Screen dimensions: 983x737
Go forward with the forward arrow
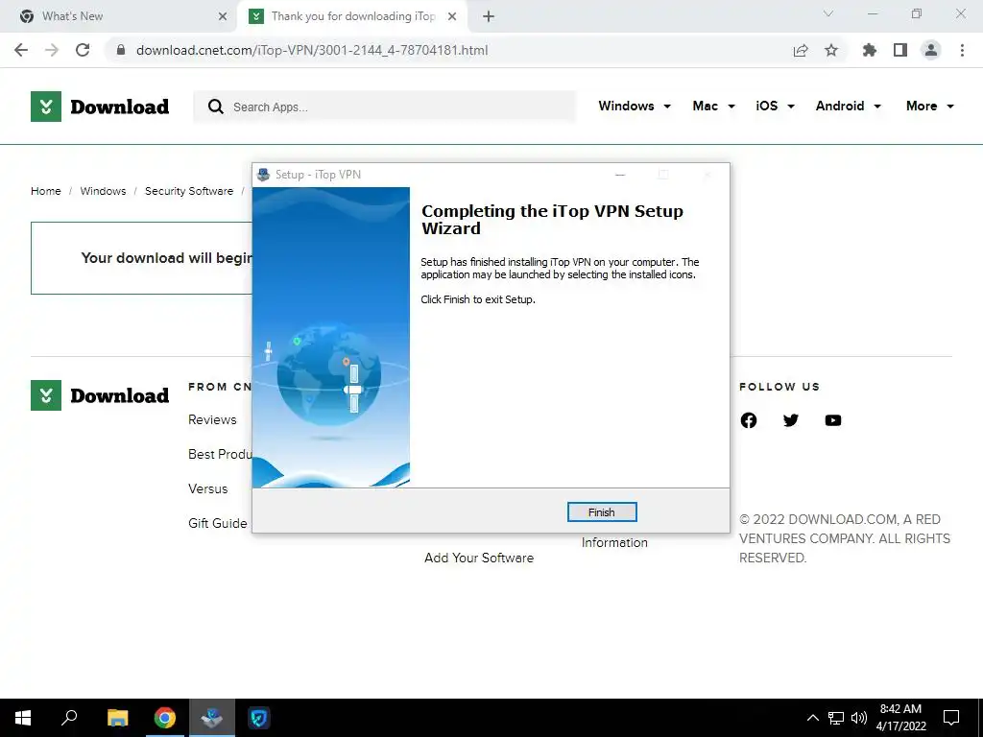pyautogui.click(x=52, y=50)
